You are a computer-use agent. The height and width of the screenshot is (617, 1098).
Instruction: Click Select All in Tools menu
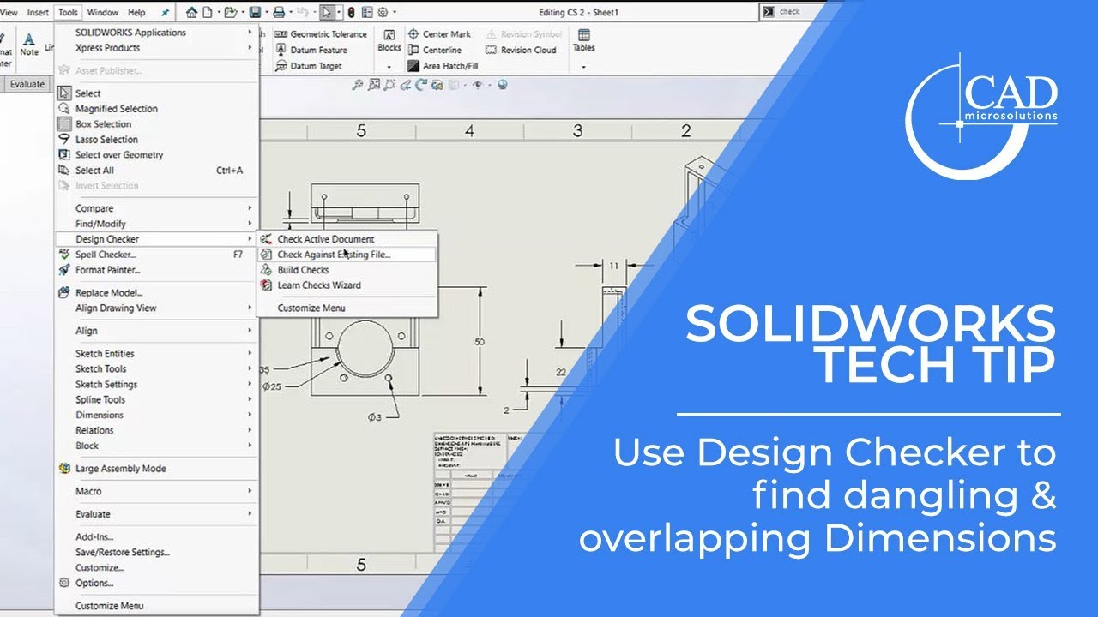pyautogui.click(x=156, y=171)
